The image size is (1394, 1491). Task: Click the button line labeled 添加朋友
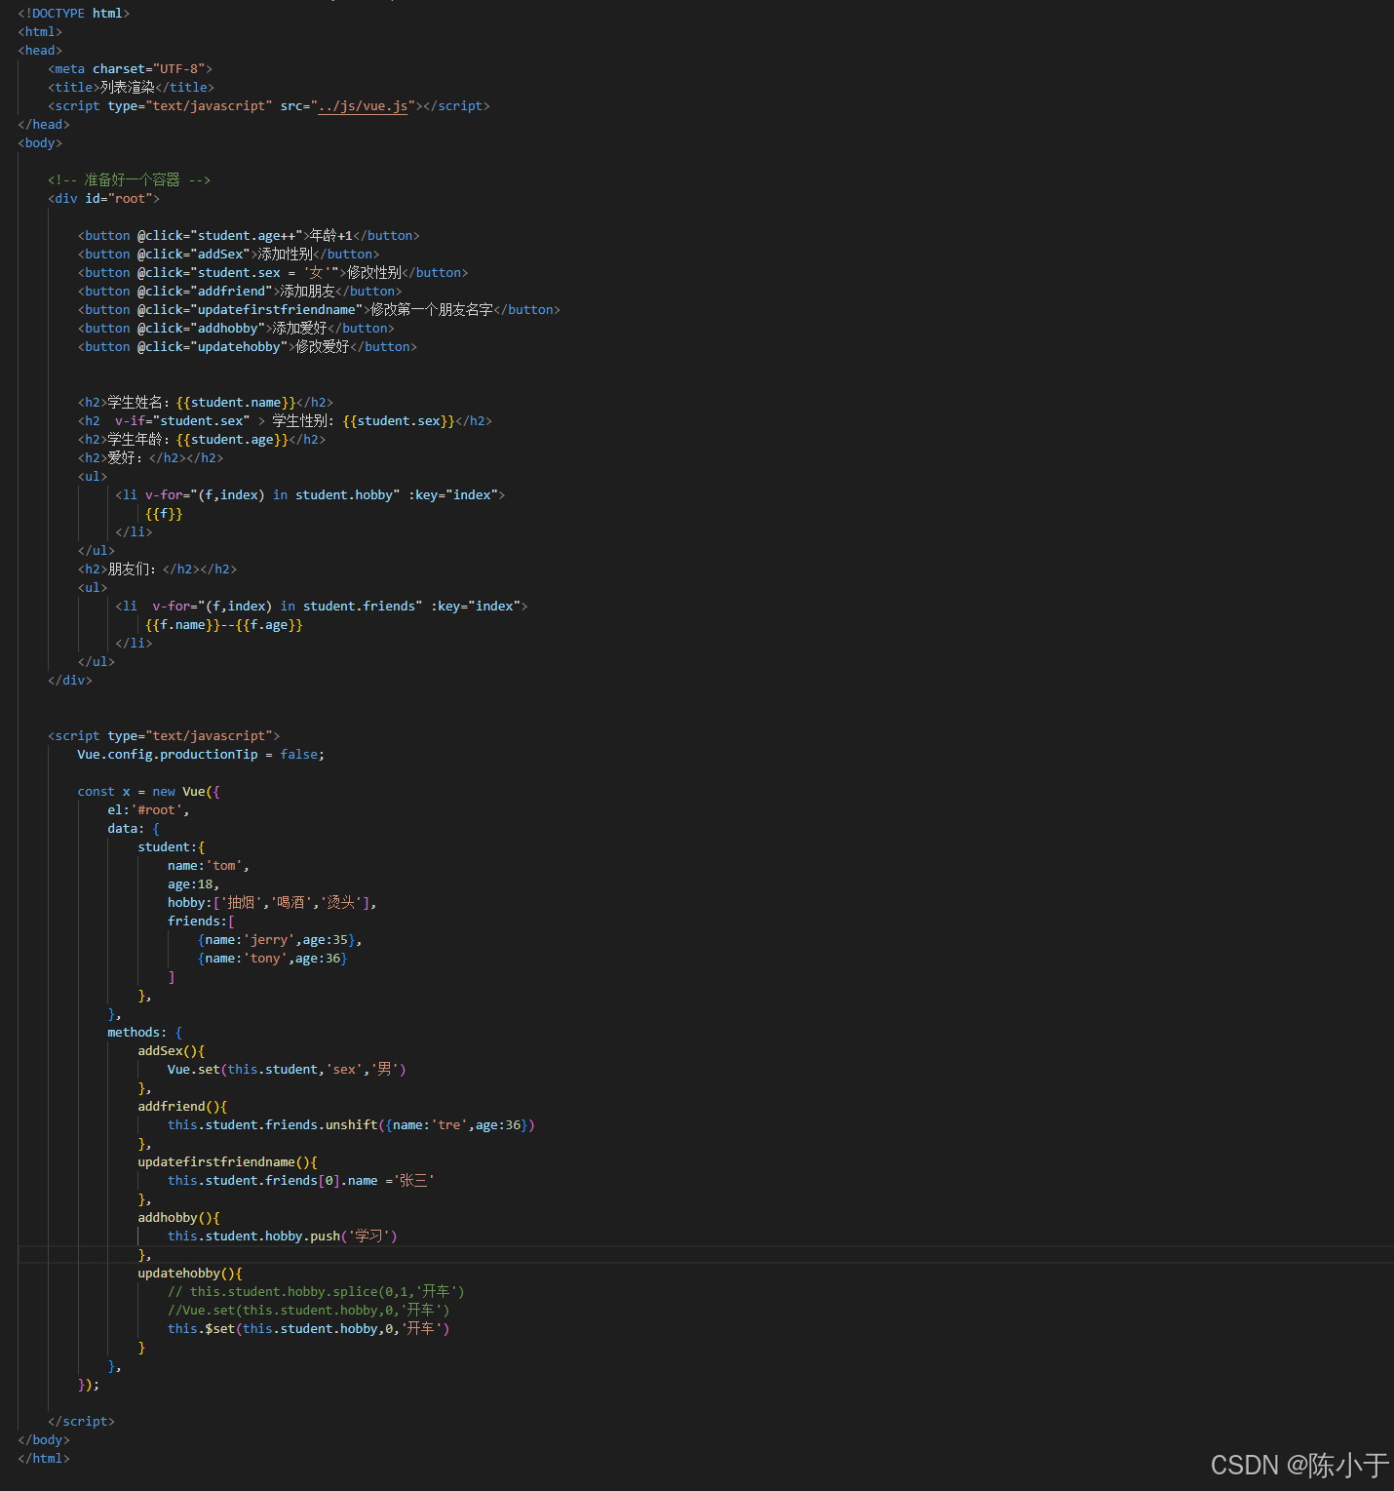240,291
